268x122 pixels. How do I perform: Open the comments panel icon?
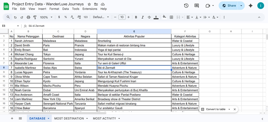(x=197, y=6)
